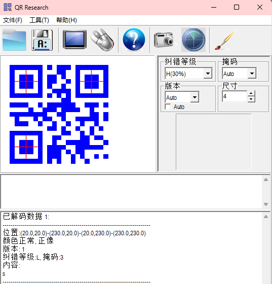272x284 pixels.
Task: Decrease 尺寸 value with down spinner arrow
Action: point(251,99)
